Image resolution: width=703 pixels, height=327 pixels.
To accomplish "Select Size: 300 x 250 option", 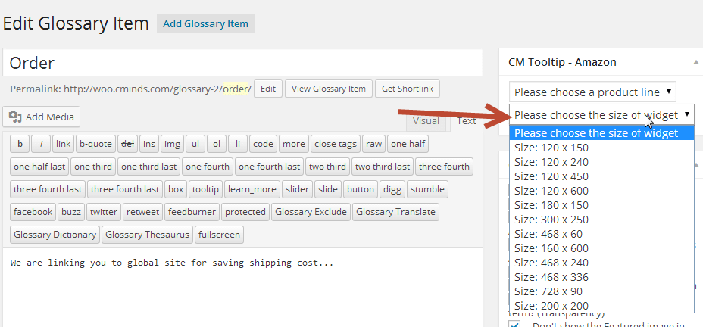I will 551,220.
